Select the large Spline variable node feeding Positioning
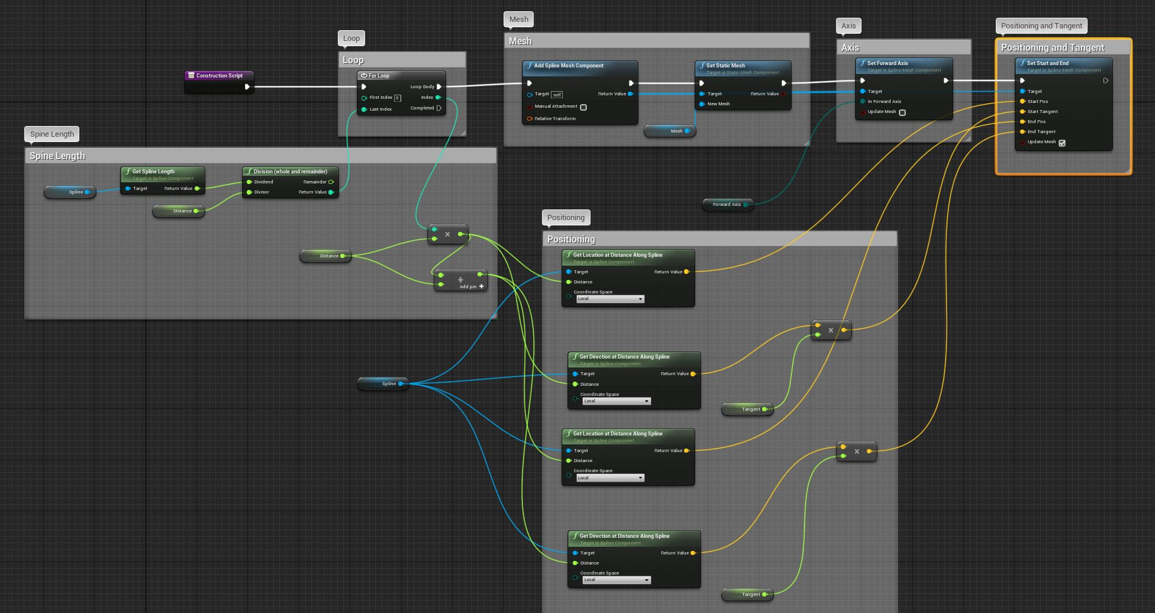Viewport: 1155px width, 613px height. tap(383, 383)
